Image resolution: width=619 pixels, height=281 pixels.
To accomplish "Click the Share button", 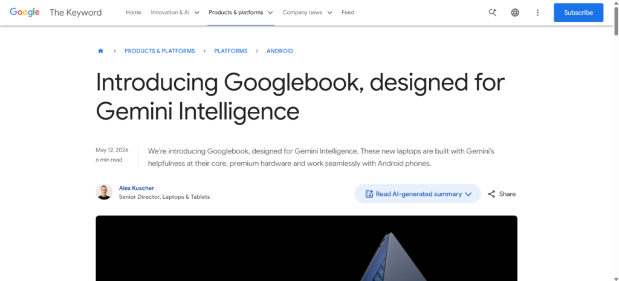I will click(x=502, y=194).
